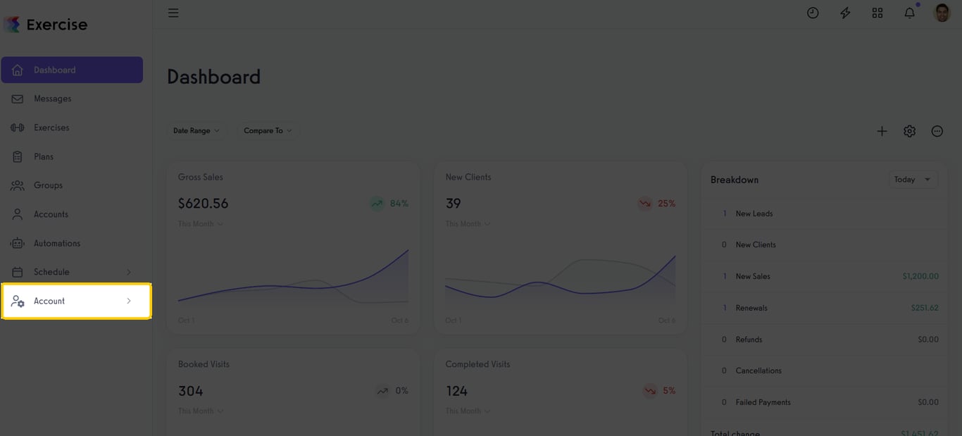The image size is (962, 436).
Task: Click your profile avatar in the top corner
Action: point(942,12)
